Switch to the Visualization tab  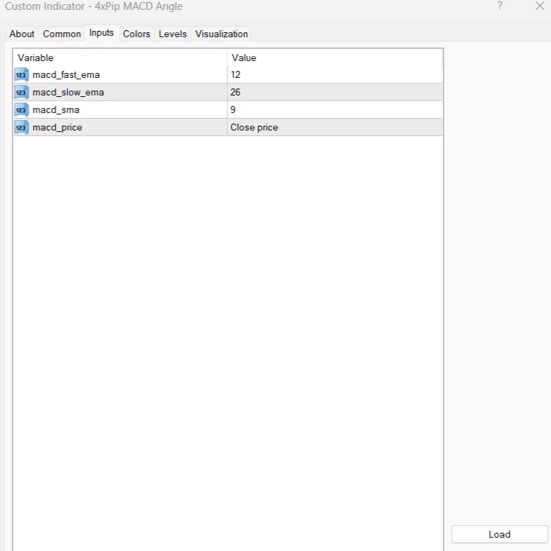[222, 34]
